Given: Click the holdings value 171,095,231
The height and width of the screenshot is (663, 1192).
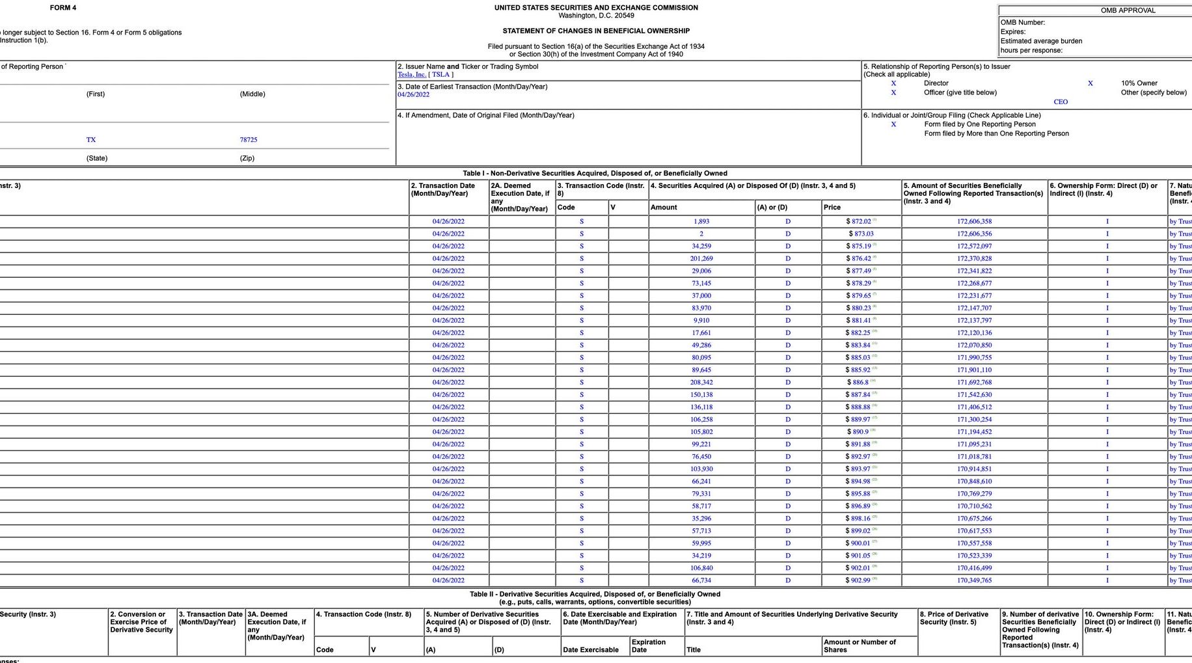Looking at the screenshot, I should [x=975, y=444].
